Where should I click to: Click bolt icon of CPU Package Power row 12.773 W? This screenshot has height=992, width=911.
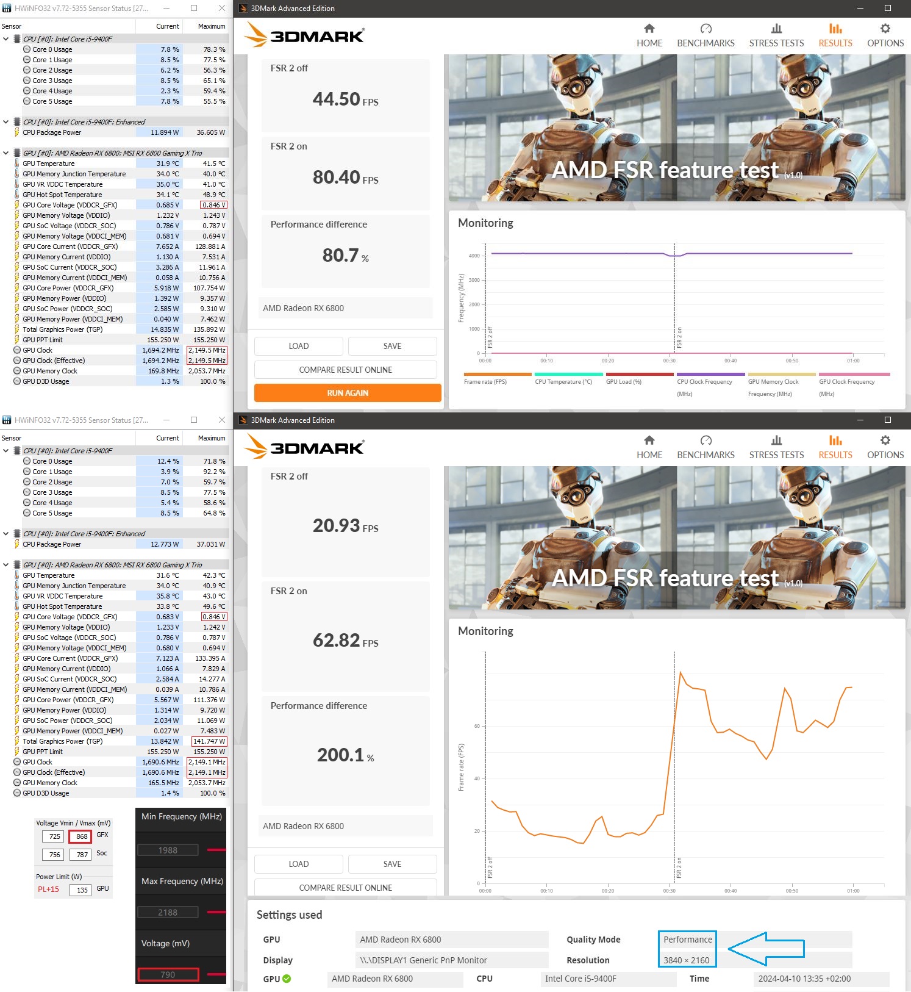coord(17,544)
